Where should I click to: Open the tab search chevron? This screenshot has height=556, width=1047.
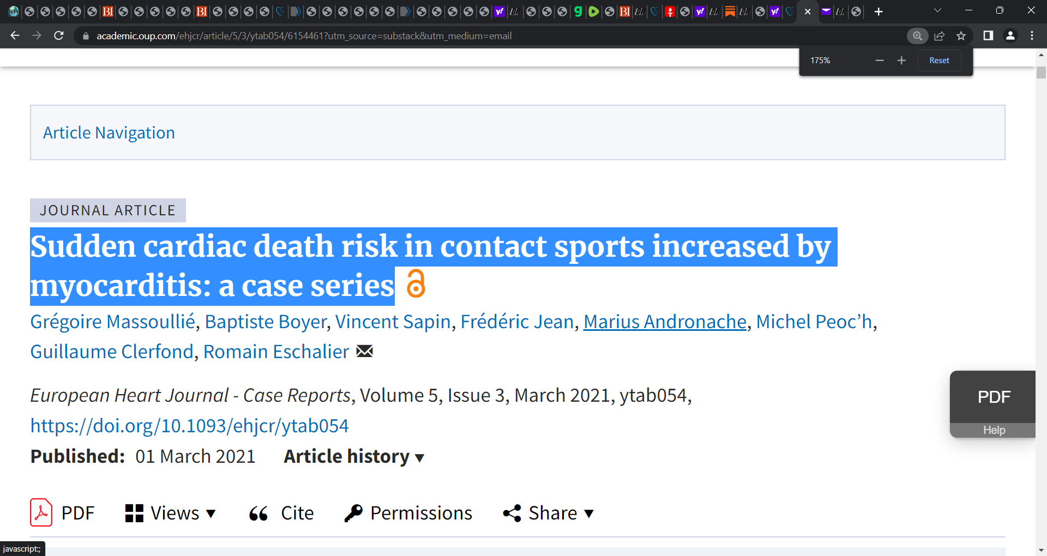pos(937,10)
